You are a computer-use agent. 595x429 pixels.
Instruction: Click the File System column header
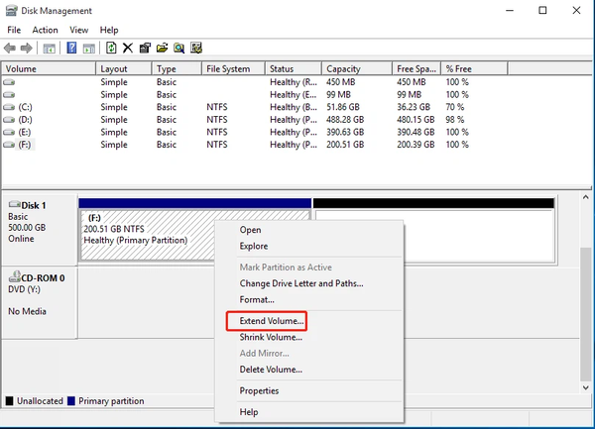(x=228, y=68)
